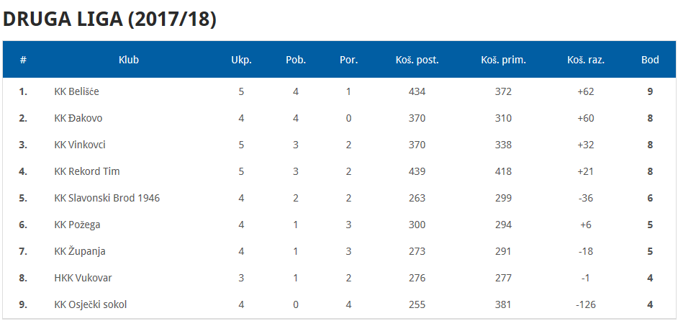Click the Pob. column header

tap(296, 60)
